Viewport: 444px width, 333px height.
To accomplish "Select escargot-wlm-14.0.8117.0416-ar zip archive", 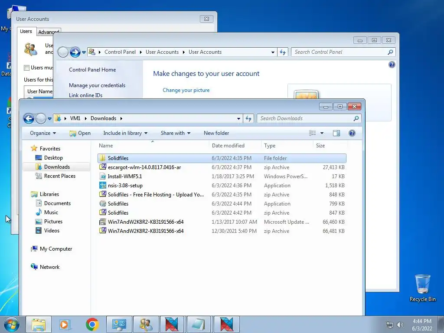I will coord(222,167).
